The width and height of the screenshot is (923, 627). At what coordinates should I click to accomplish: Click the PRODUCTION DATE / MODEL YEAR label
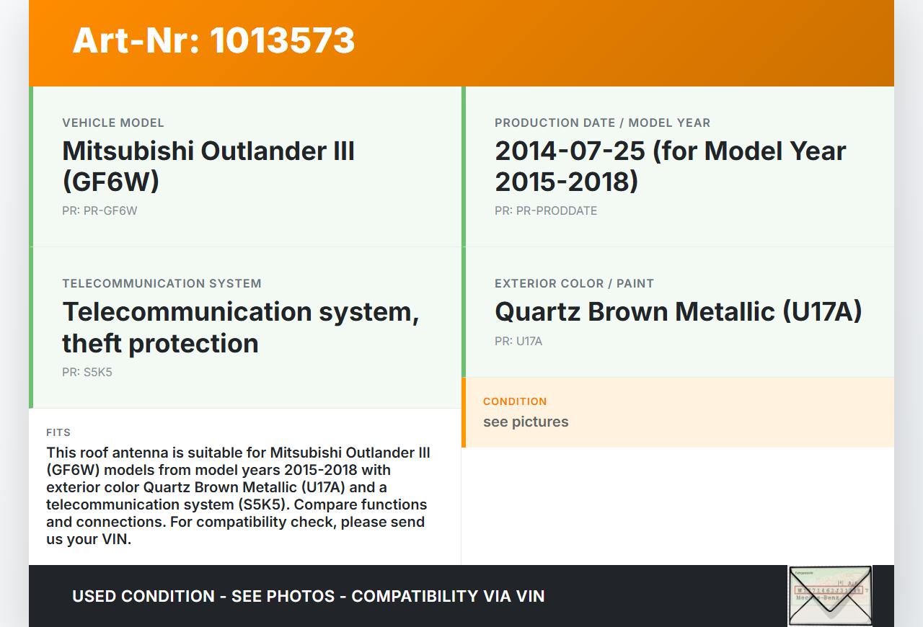pyautogui.click(x=602, y=123)
